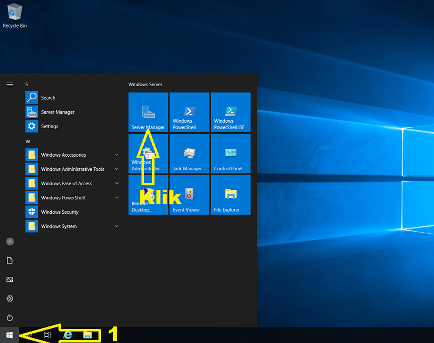
Task: Open File Explorer from the taskbar
Action: (87, 335)
